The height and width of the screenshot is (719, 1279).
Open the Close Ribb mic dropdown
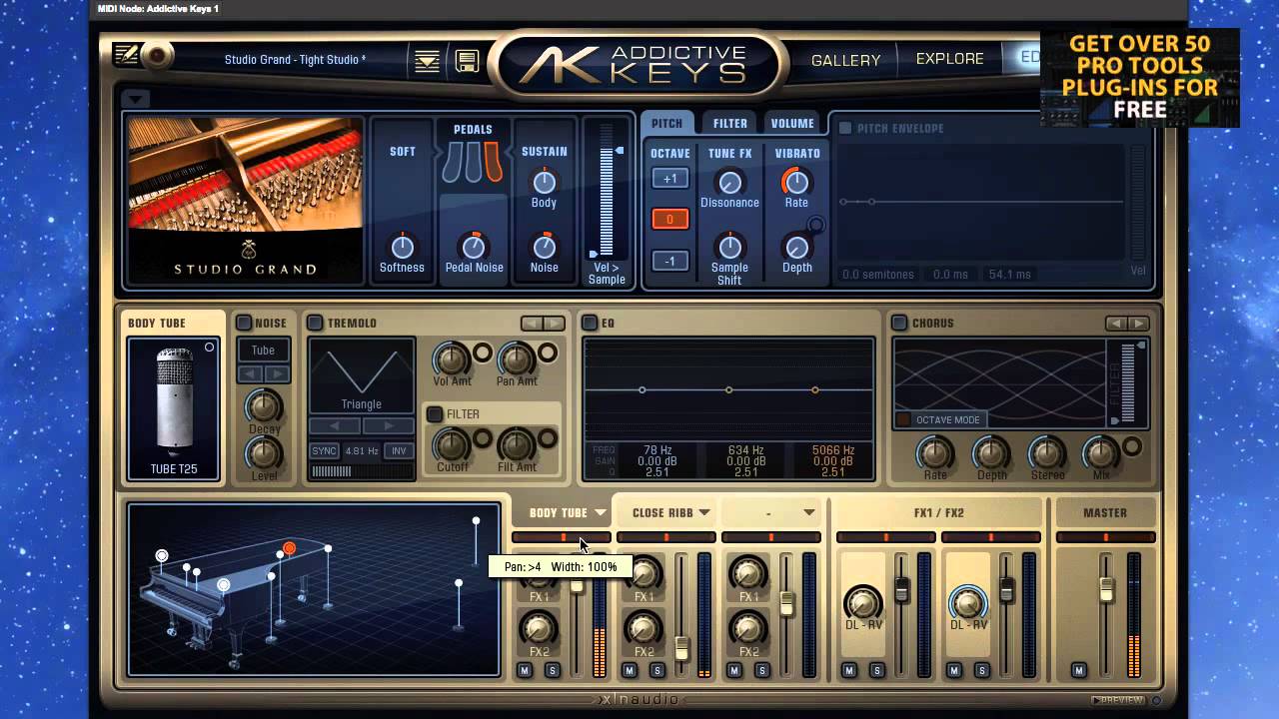tap(704, 512)
